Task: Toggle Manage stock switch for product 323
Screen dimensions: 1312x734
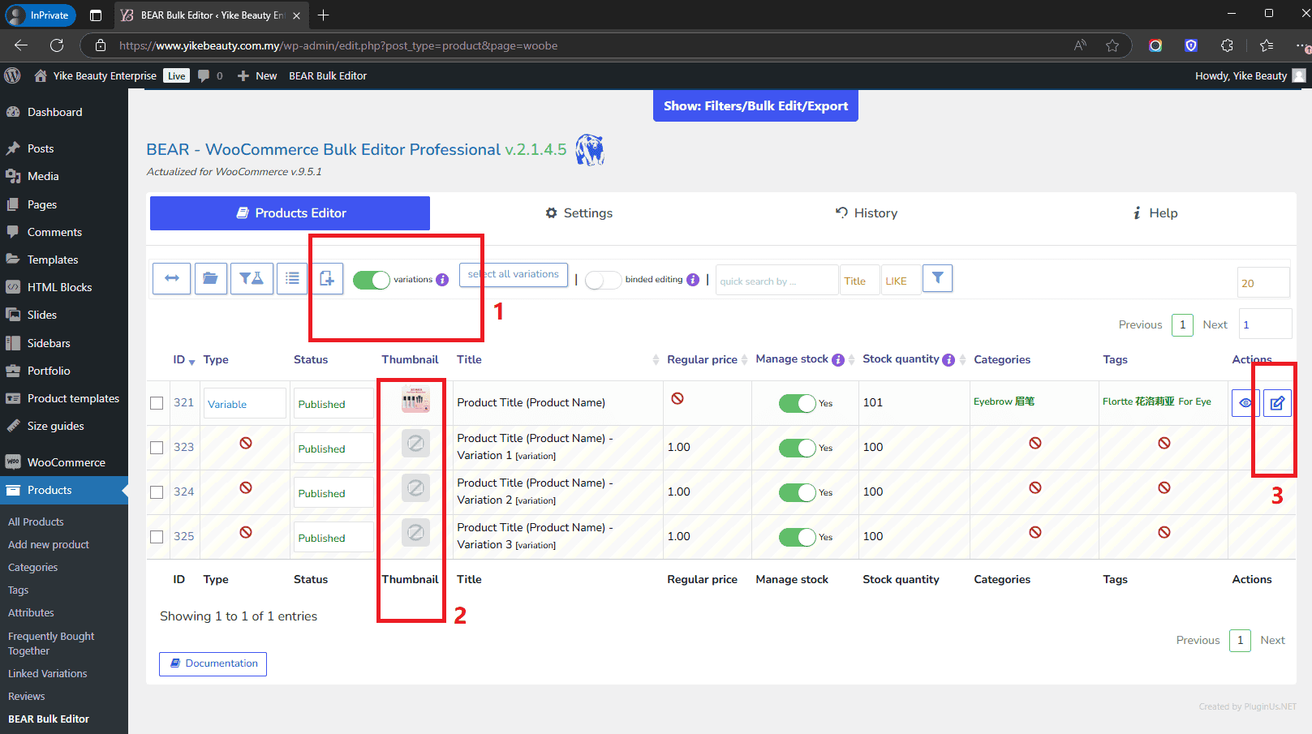Action: [797, 448]
